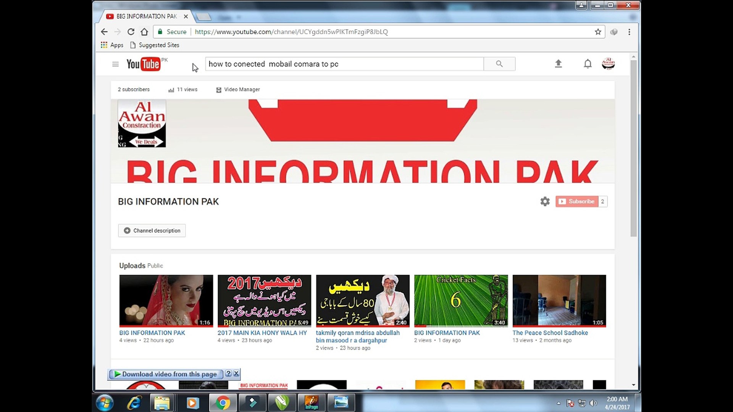Open the Chrome menu

(x=630, y=32)
